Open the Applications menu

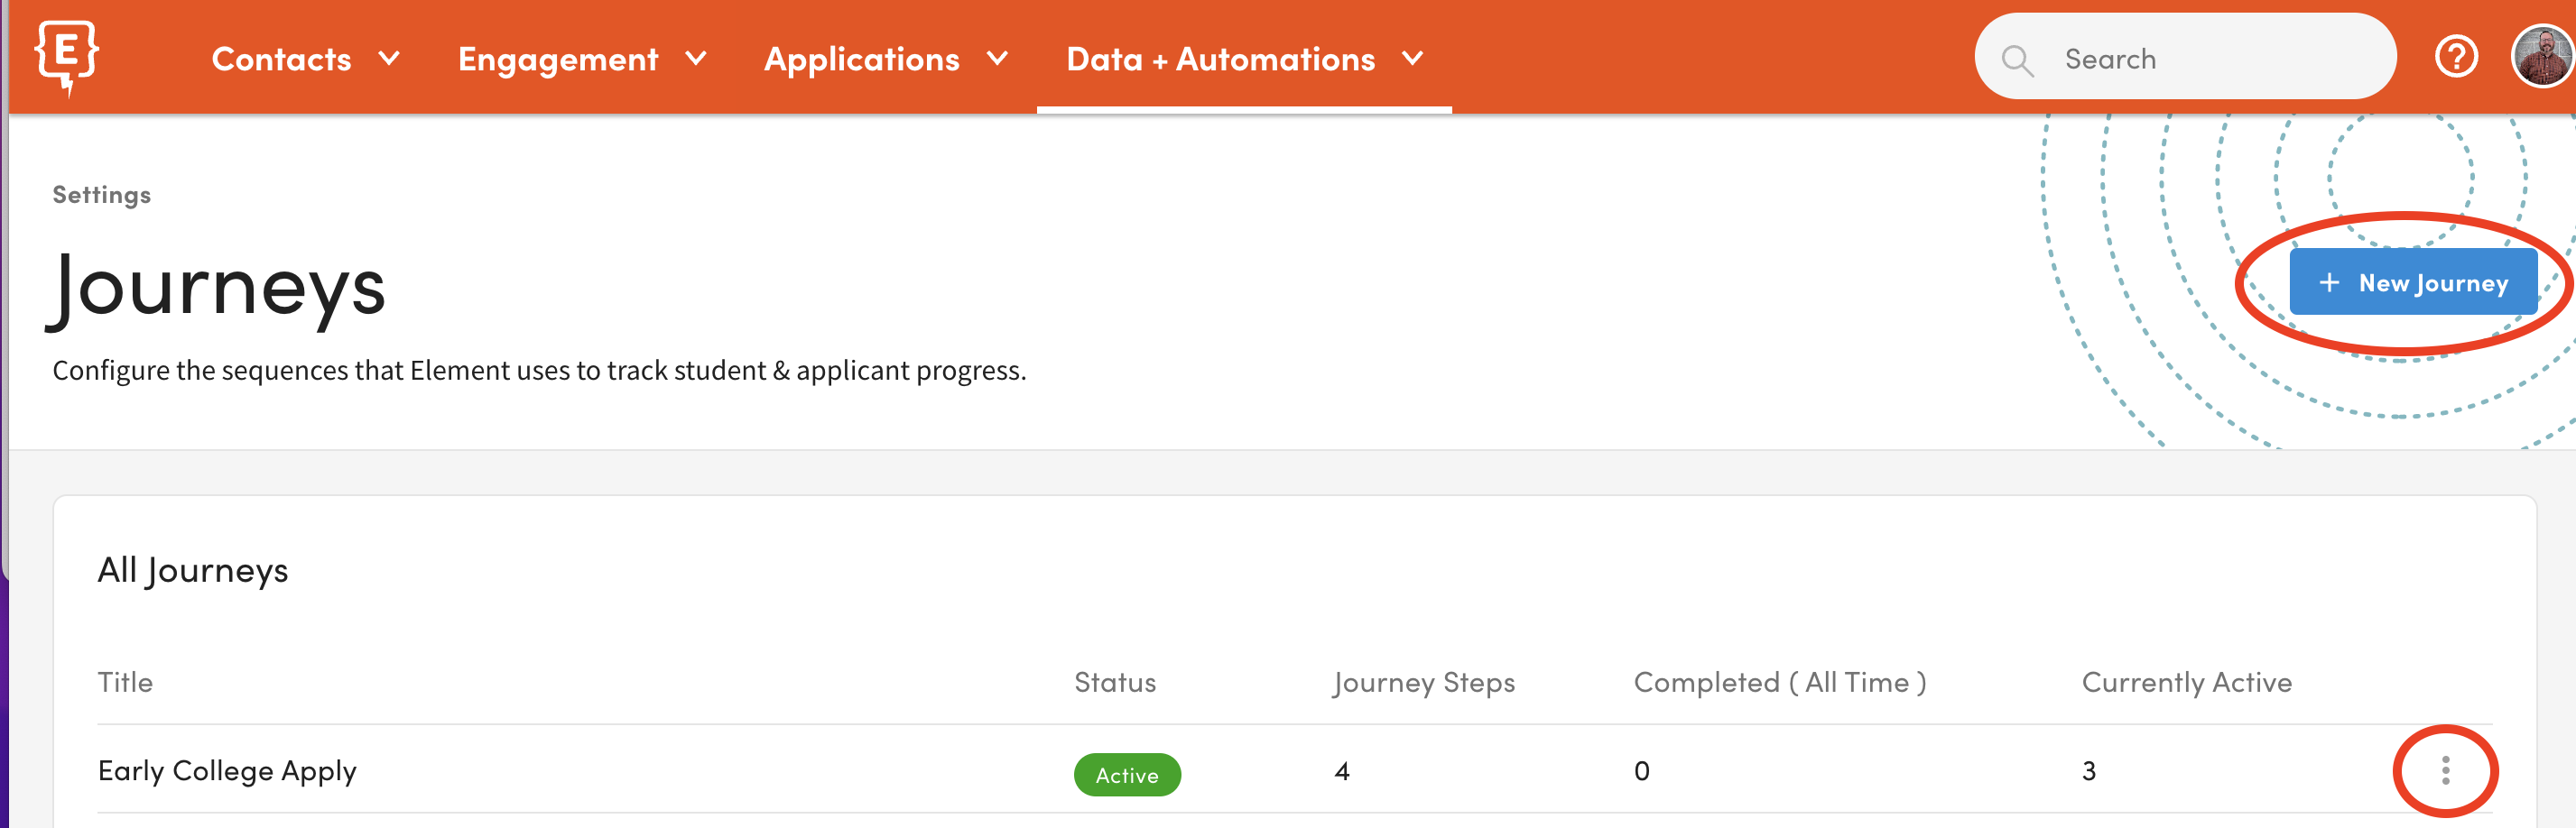pos(861,59)
